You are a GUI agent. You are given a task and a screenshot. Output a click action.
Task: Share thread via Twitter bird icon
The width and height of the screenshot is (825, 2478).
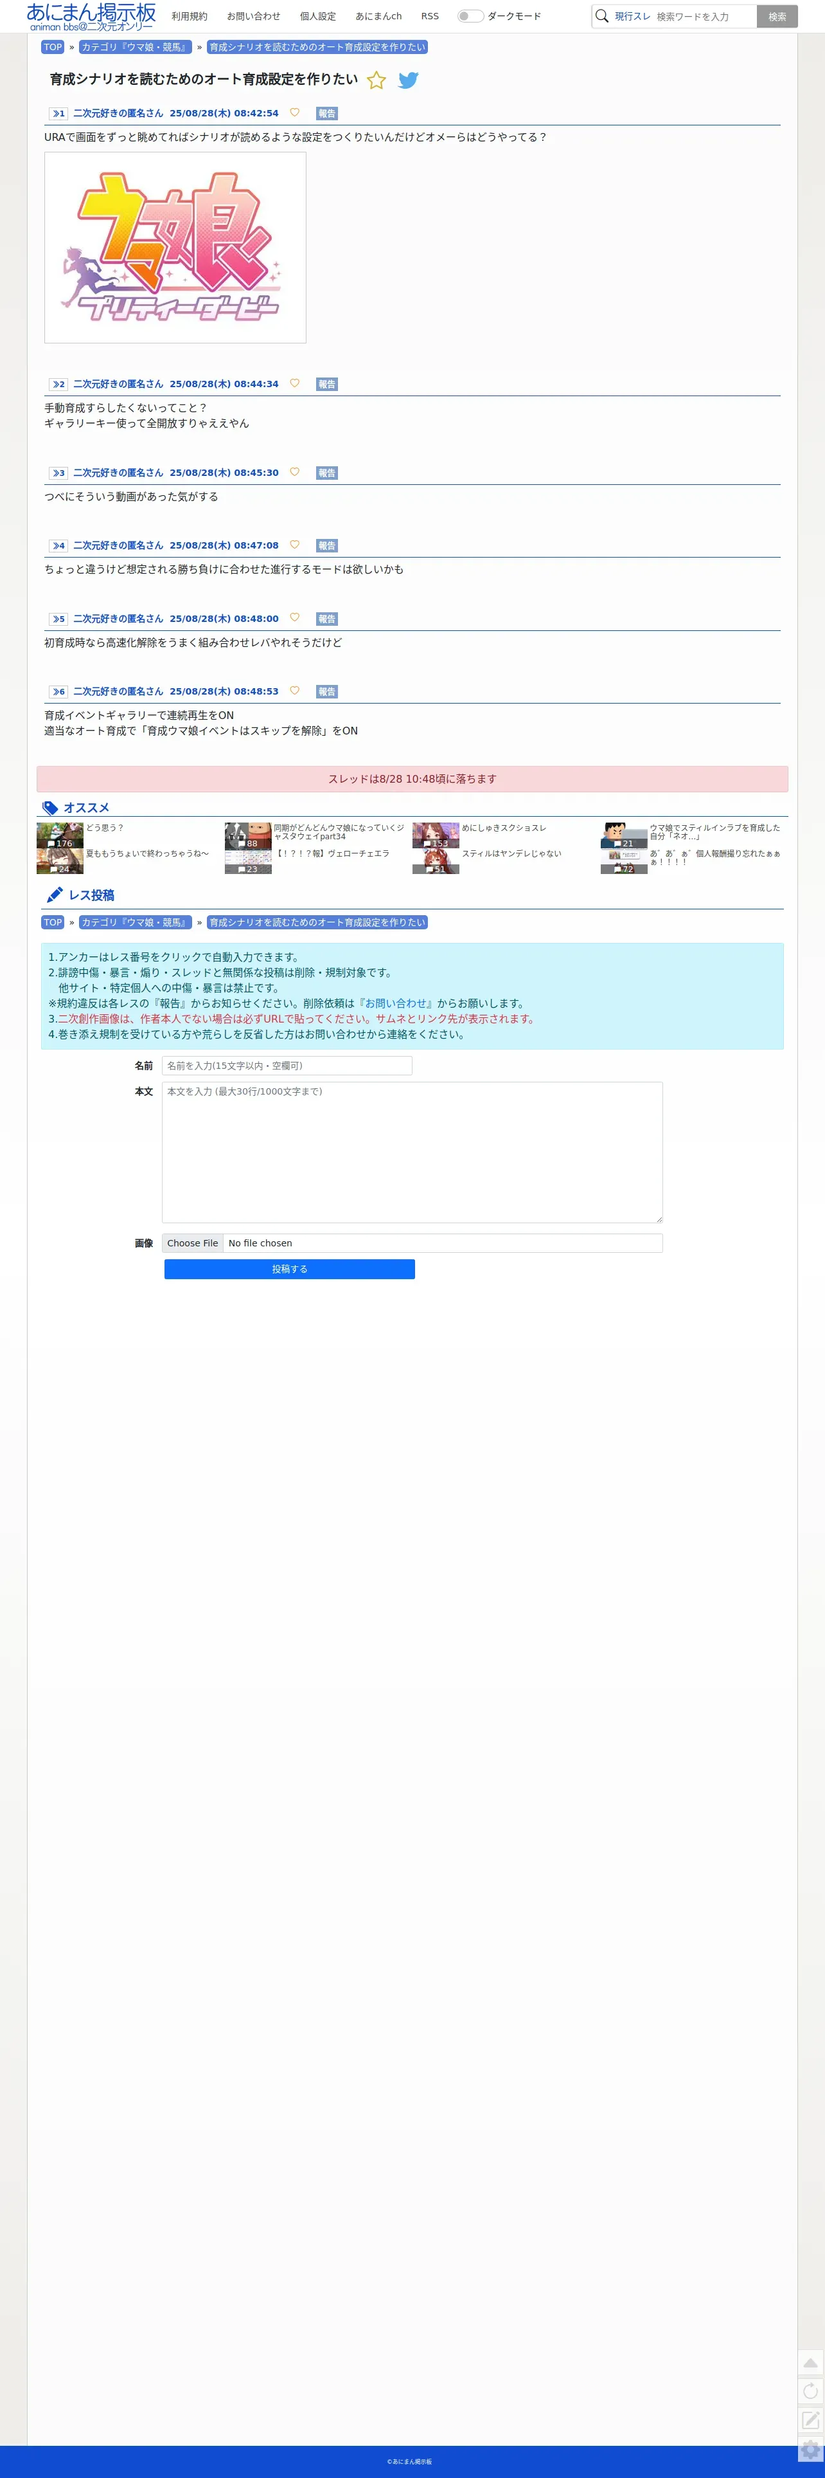[x=409, y=80]
